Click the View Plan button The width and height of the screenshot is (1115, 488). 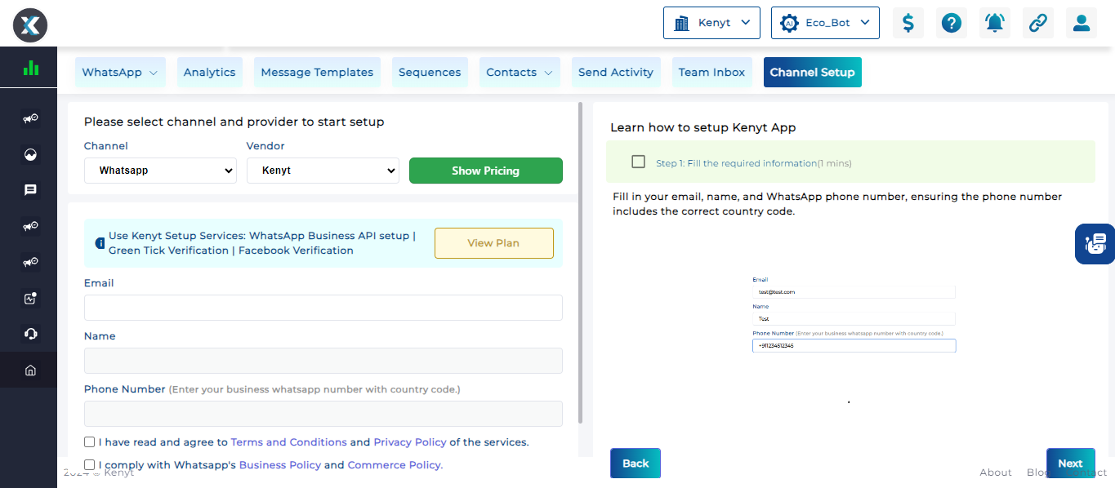[493, 243]
